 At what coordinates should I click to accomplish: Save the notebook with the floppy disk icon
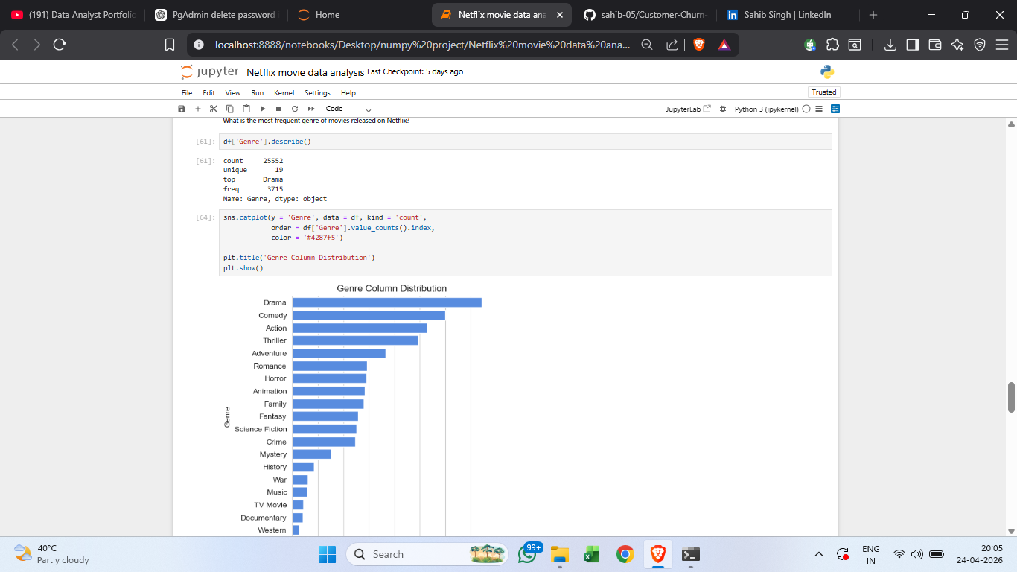182,109
